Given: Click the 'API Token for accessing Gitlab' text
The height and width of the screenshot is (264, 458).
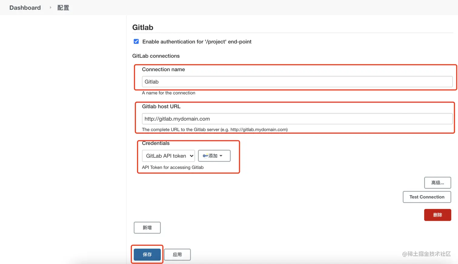Looking at the screenshot, I should click(x=173, y=167).
